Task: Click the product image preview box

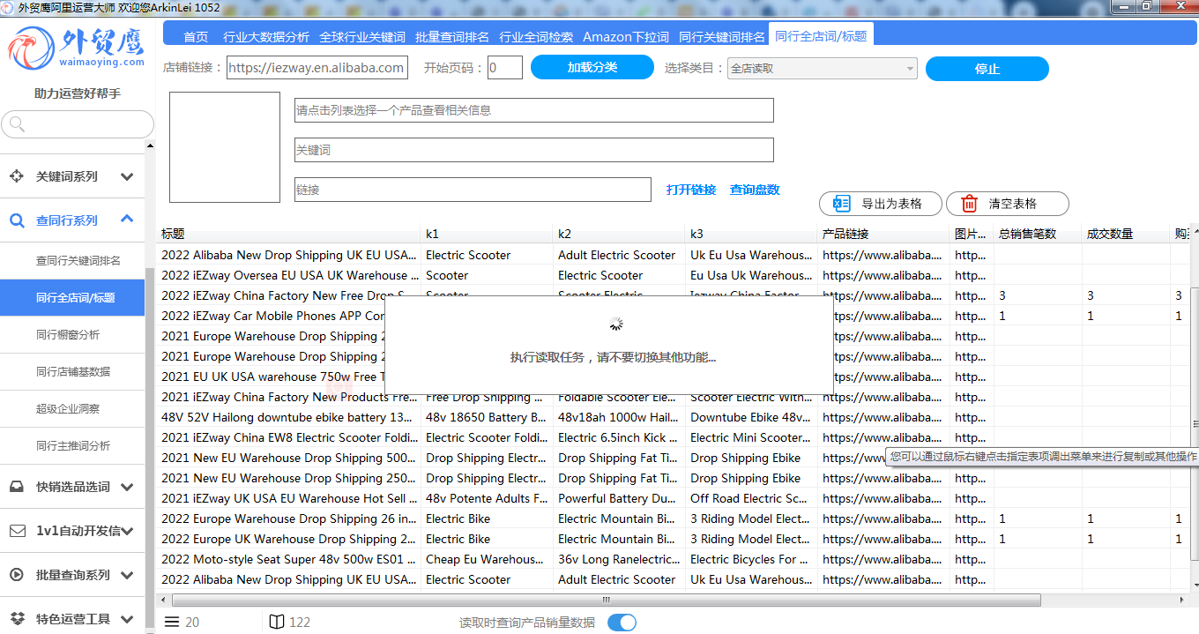Action: pyautogui.click(x=225, y=147)
